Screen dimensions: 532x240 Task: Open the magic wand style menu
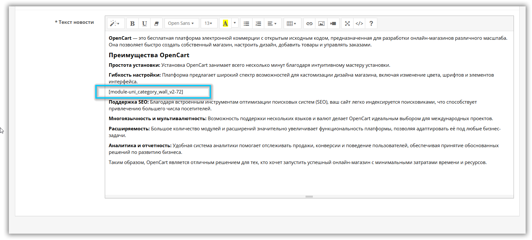click(x=115, y=24)
